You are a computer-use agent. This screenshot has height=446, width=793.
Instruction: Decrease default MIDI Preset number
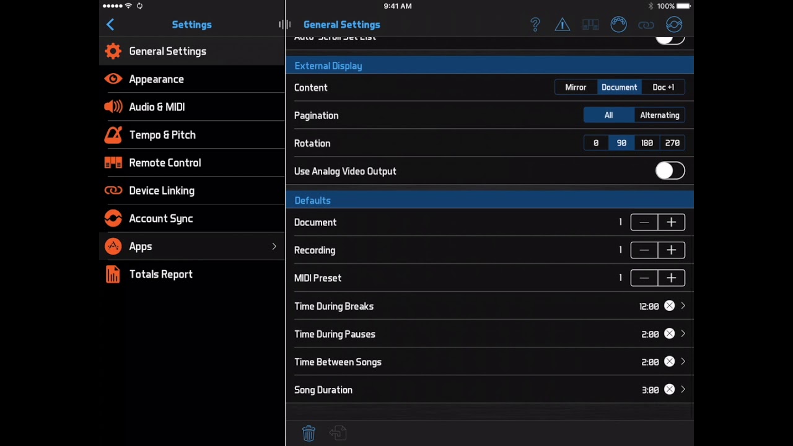644,278
